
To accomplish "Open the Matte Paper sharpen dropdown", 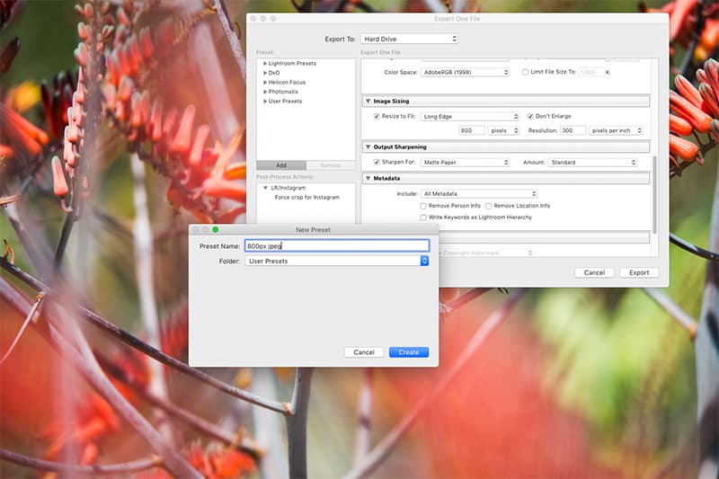I will 465,163.
